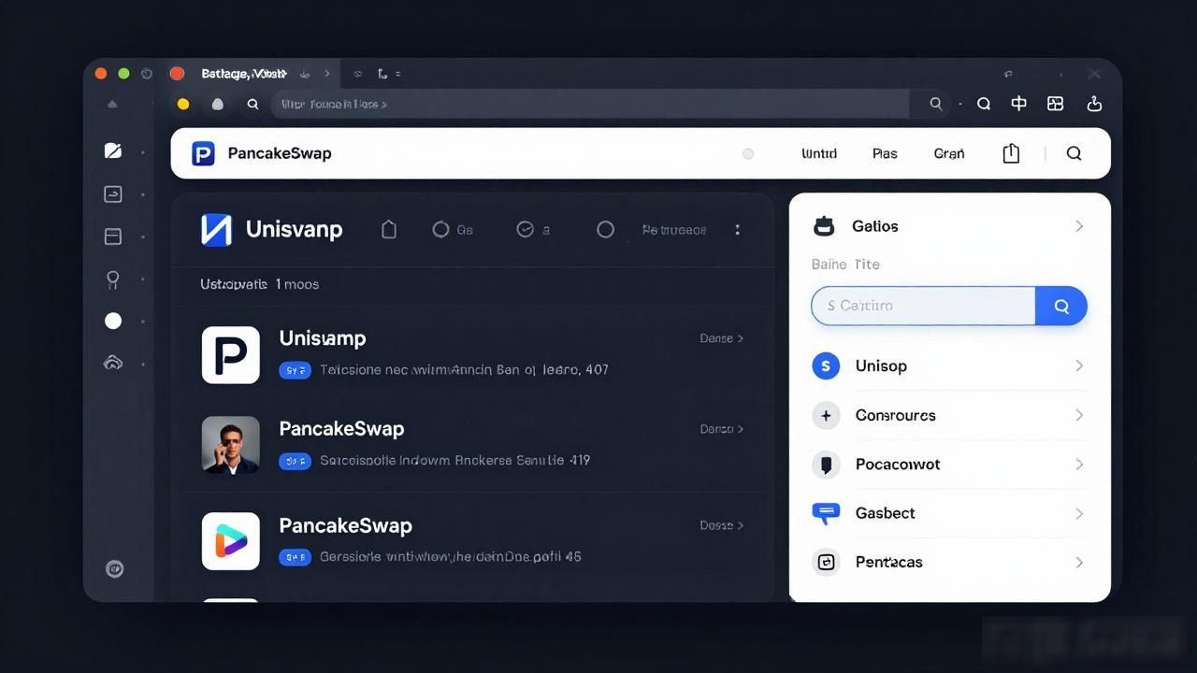Expand the Unisop row chevron
1197x673 pixels.
(x=1079, y=365)
